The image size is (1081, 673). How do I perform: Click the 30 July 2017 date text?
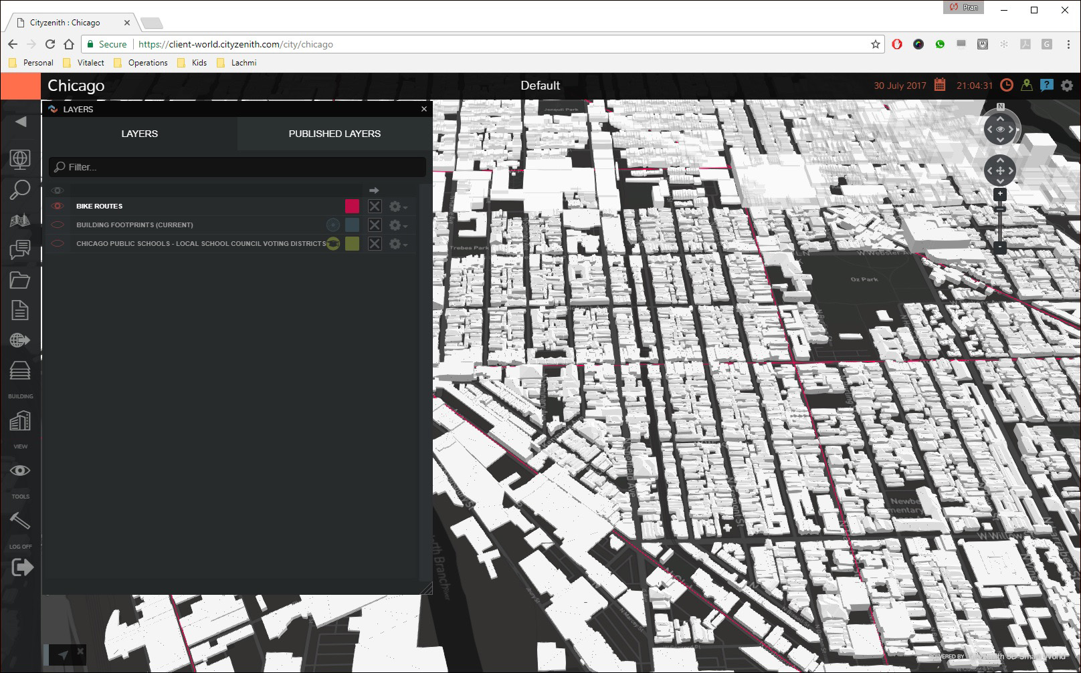[x=900, y=86]
